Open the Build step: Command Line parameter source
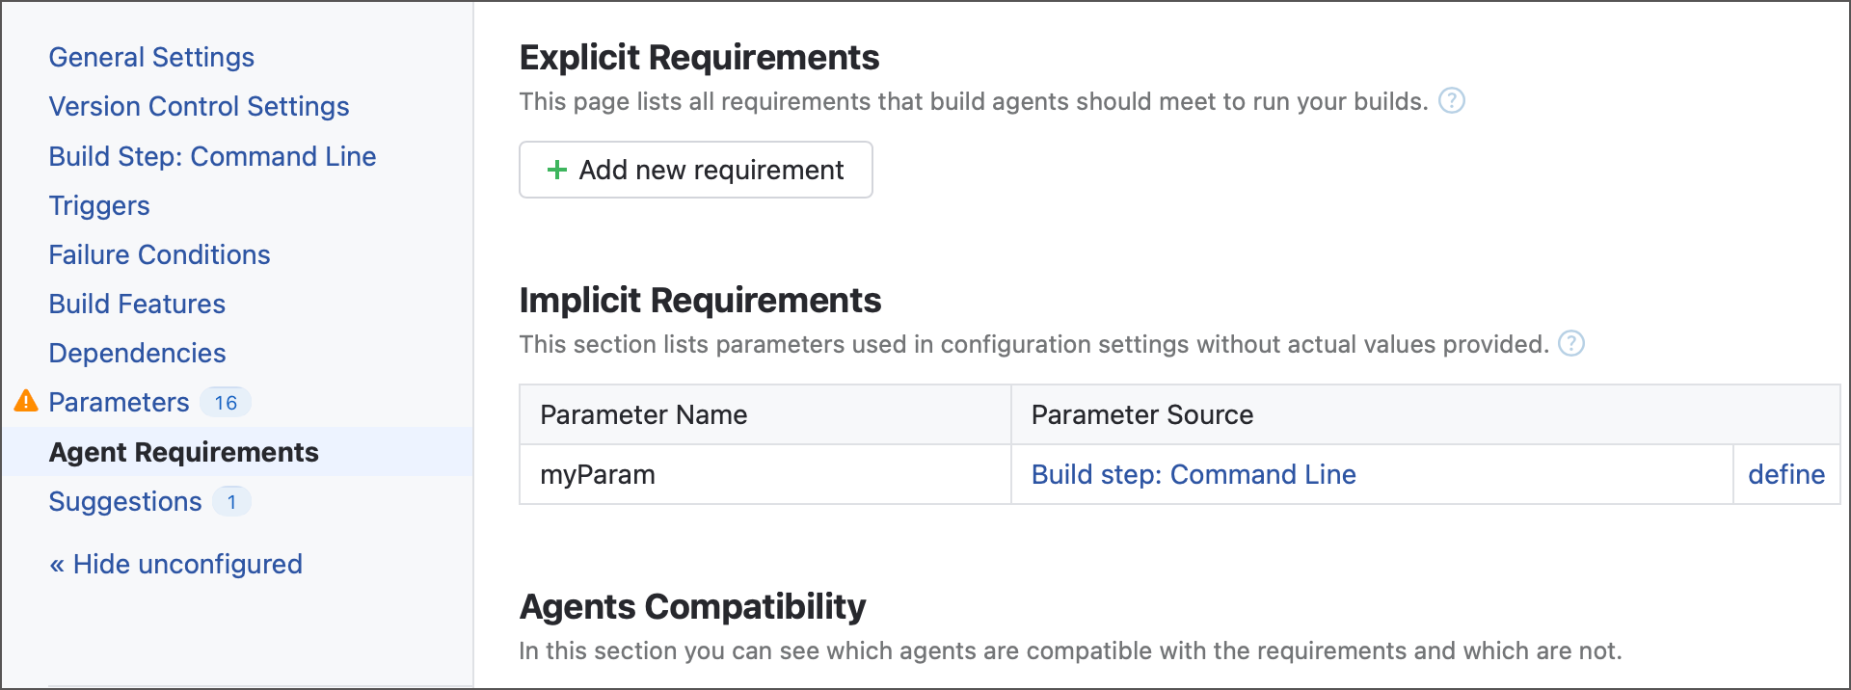The height and width of the screenshot is (690, 1851). [1193, 474]
